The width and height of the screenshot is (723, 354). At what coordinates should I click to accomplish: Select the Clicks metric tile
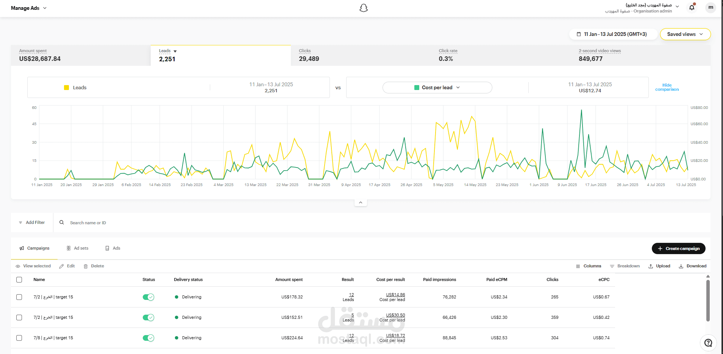tap(361, 56)
